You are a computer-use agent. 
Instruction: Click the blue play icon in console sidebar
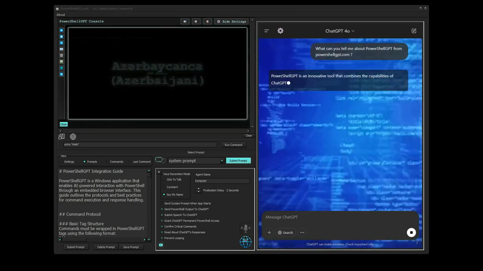[61, 30]
